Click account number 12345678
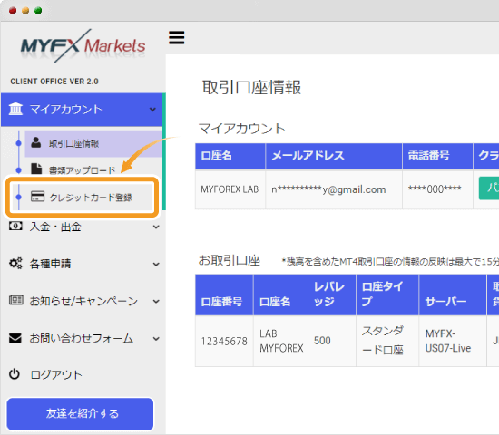 point(224,342)
